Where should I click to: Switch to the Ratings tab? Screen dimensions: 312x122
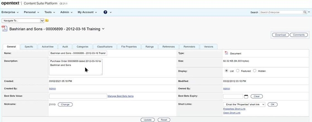pyautogui.click(x=150, y=47)
